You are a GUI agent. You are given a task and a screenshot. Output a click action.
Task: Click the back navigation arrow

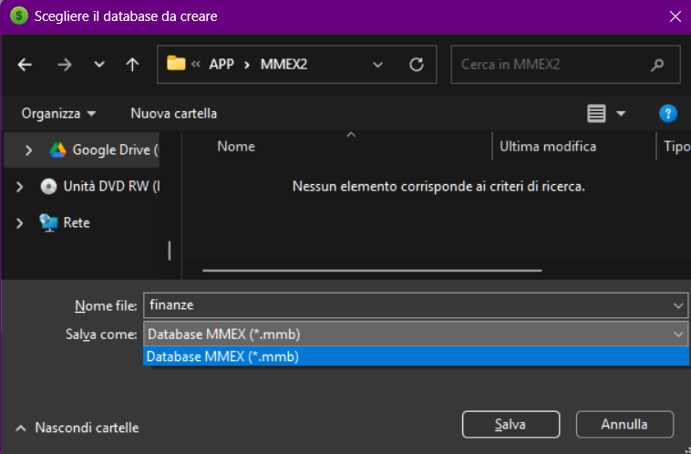coord(25,65)
